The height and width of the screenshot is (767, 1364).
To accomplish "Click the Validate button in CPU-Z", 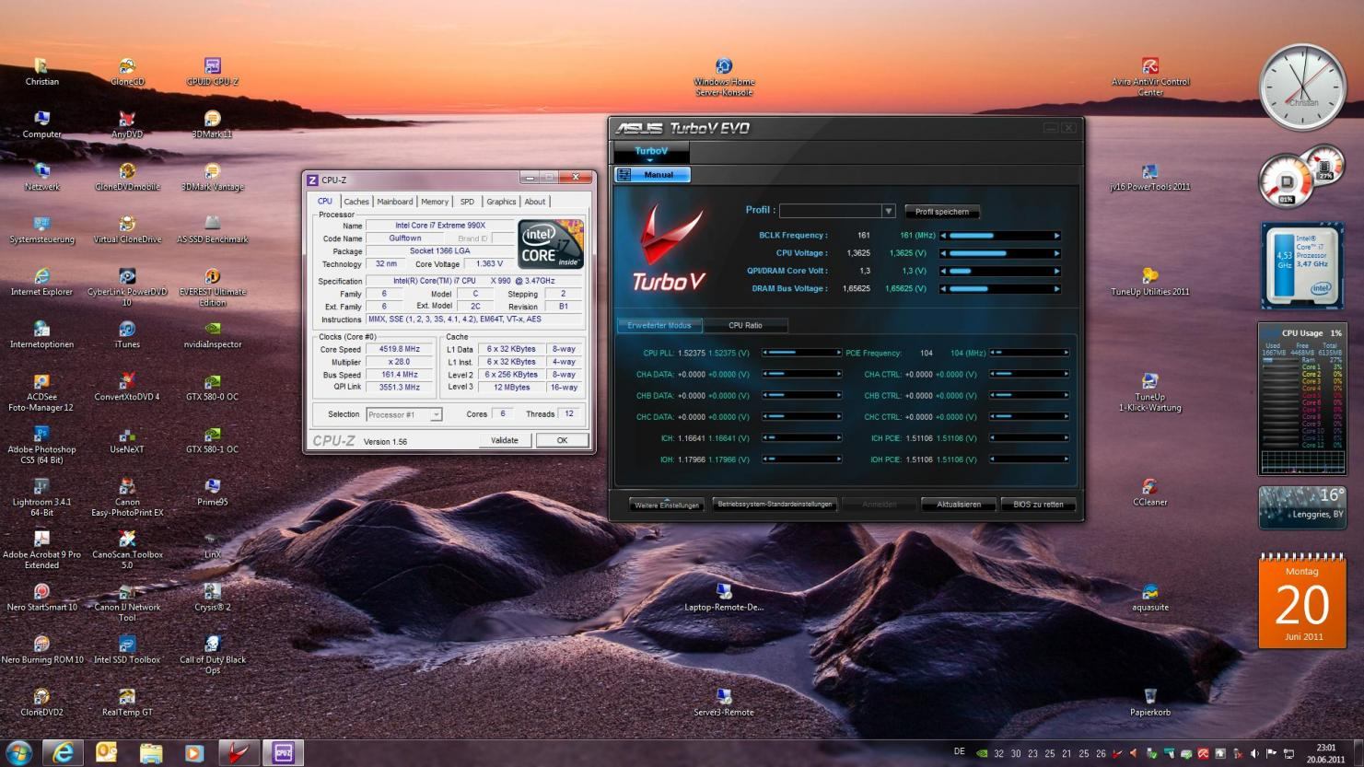I will pos(505,440).
